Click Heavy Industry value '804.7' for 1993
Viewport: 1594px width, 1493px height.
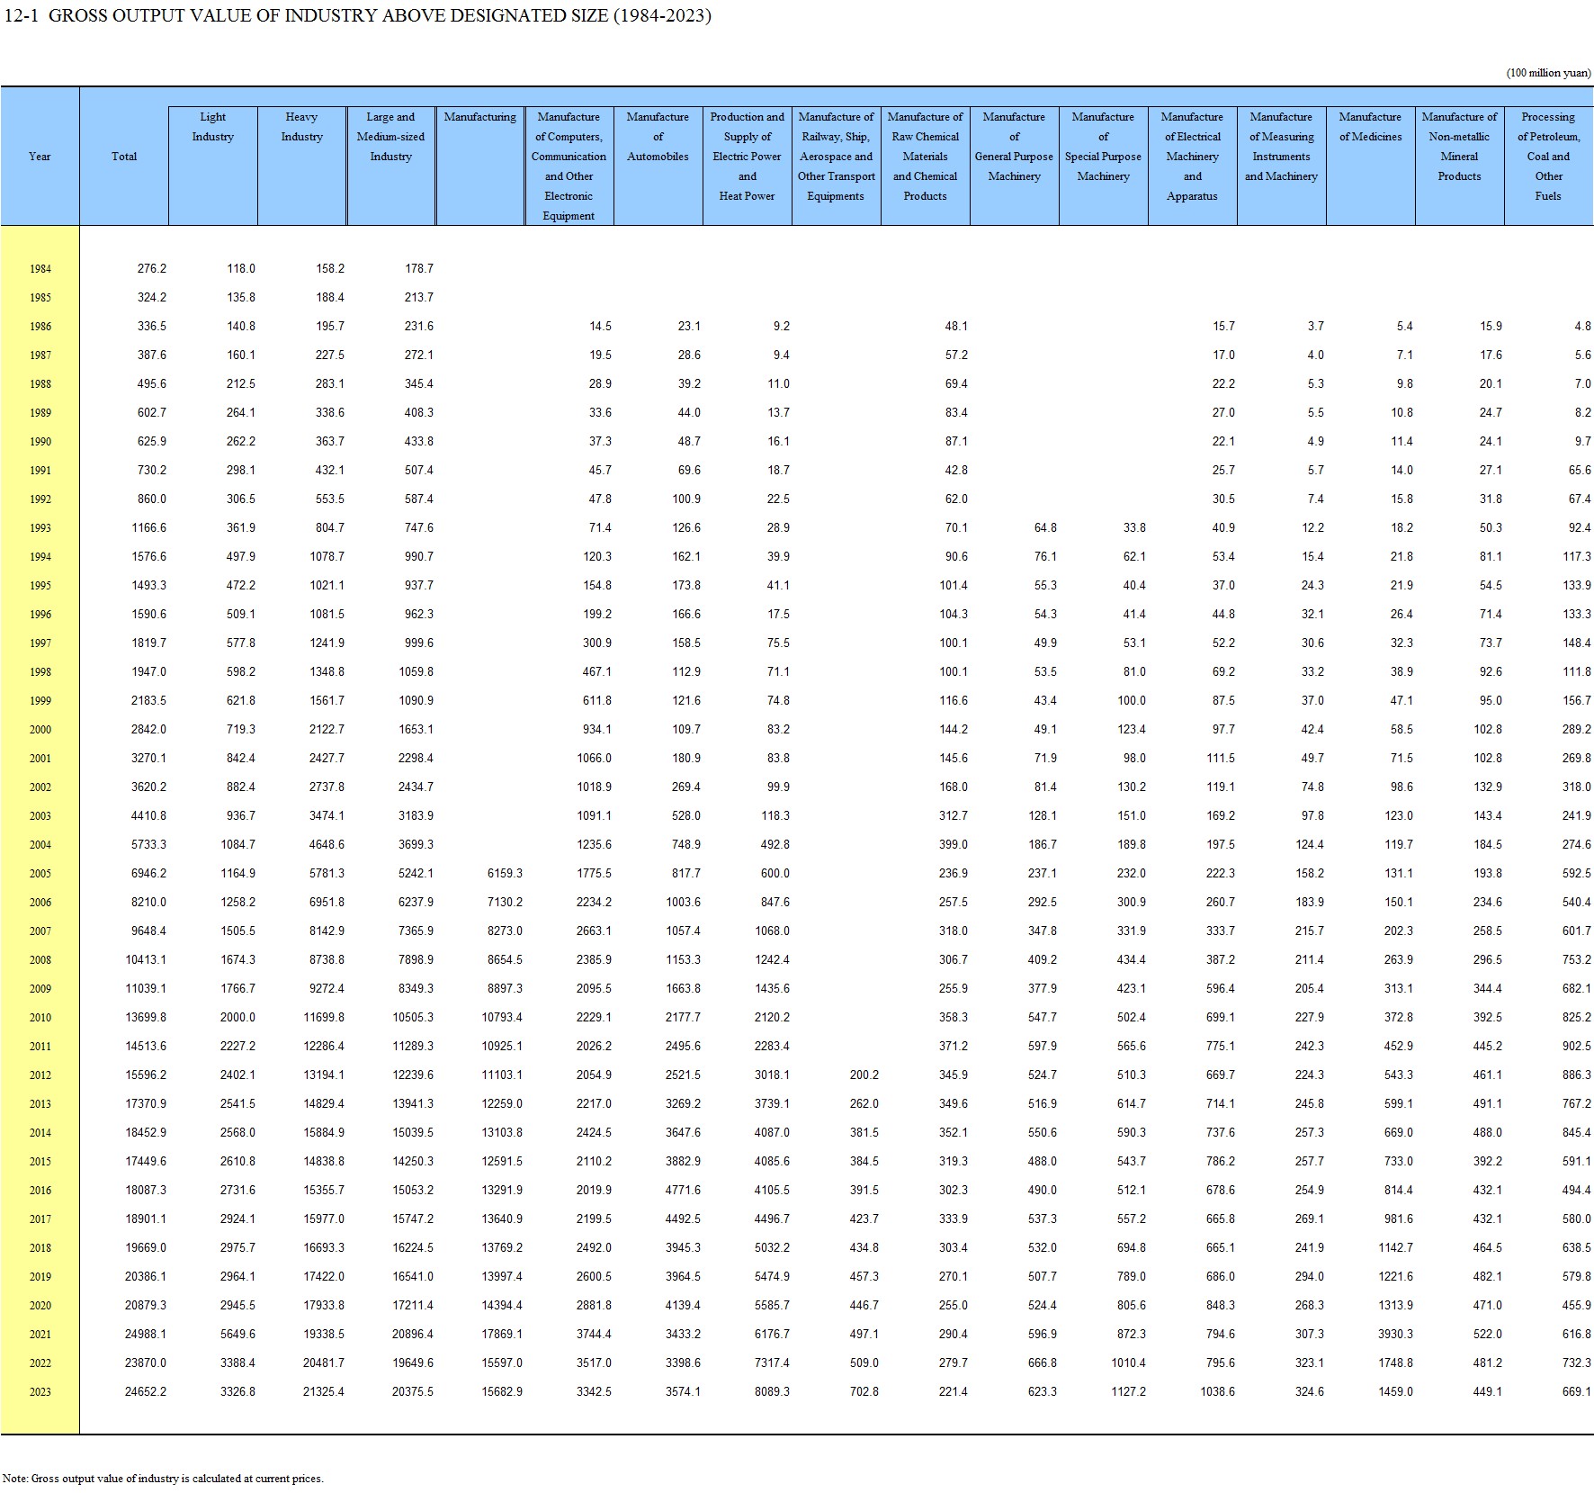point(329,527)
